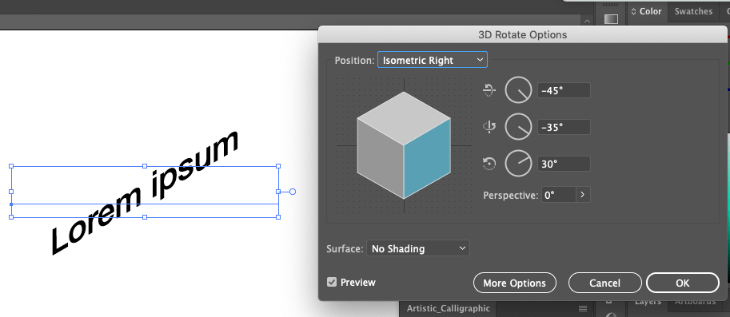Click the 30° Z rotation field
Image resolution: width=730 pixels, height=317 pixels.
coord(564,164)
